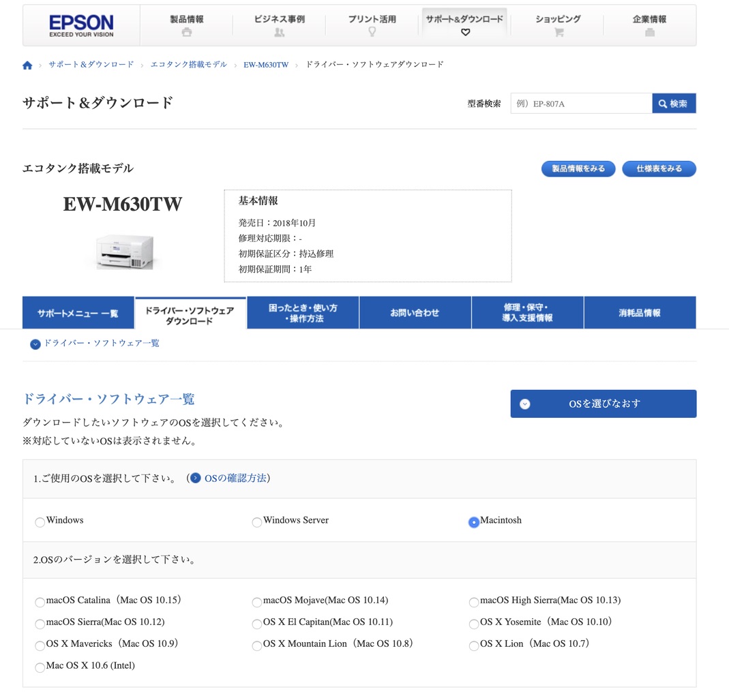Open 製品情報 navigation menu
The image size is (729, 698).
186,25
